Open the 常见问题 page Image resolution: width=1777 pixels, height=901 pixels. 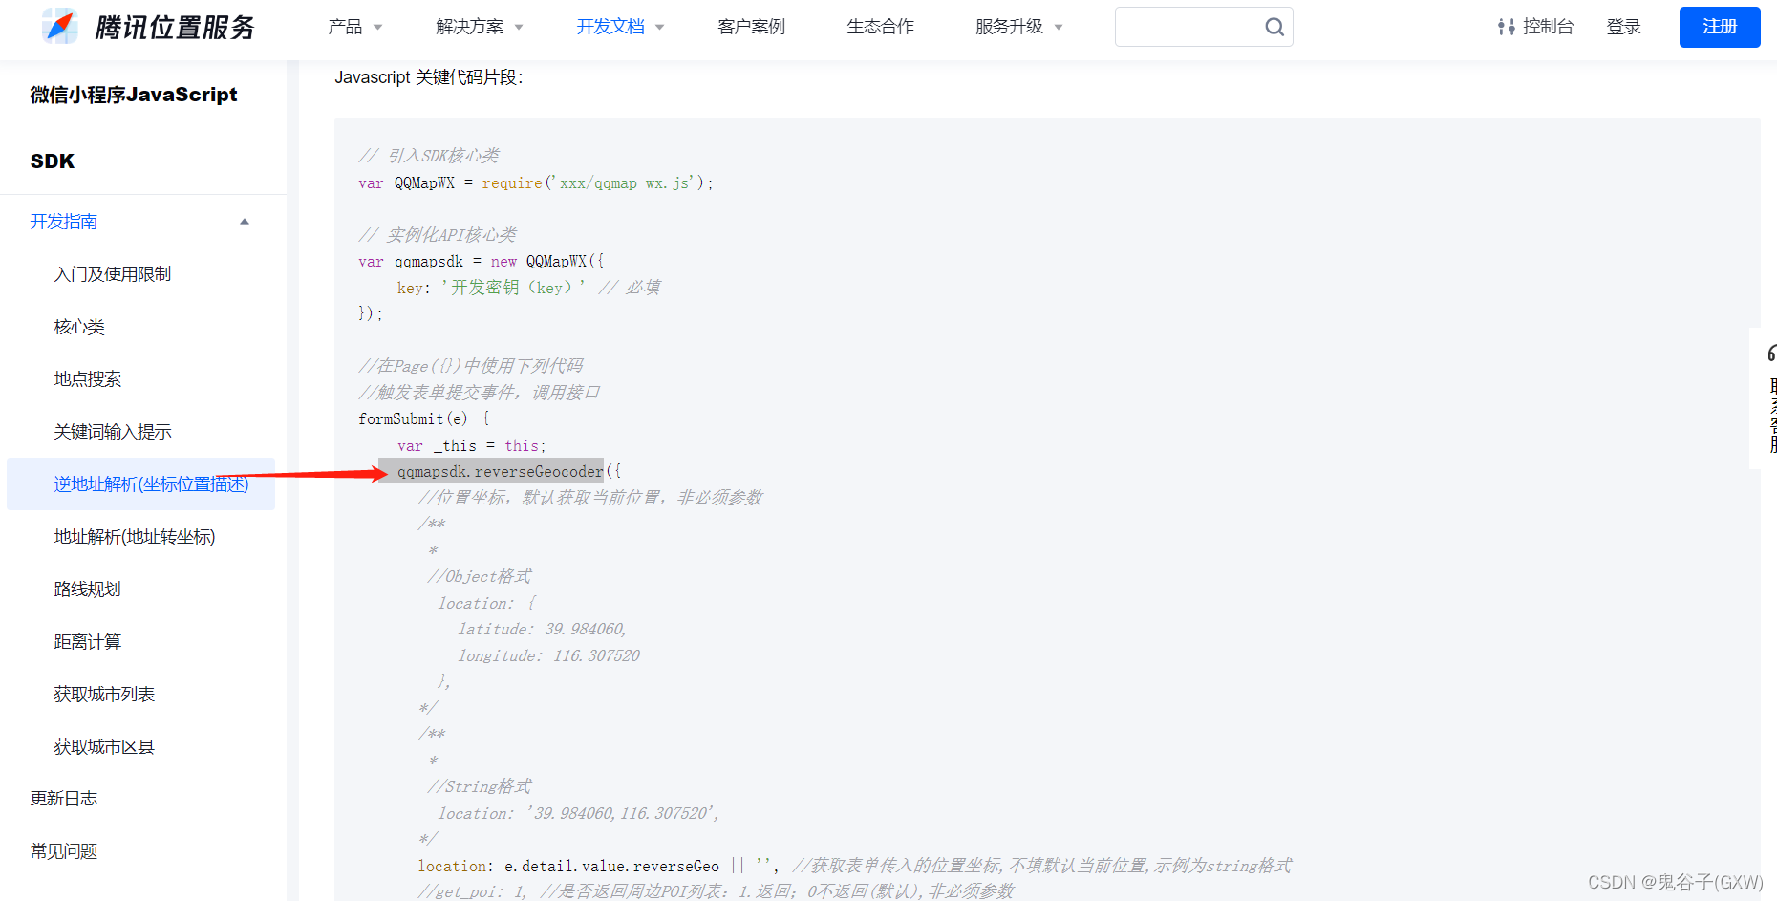pos(63,850)
